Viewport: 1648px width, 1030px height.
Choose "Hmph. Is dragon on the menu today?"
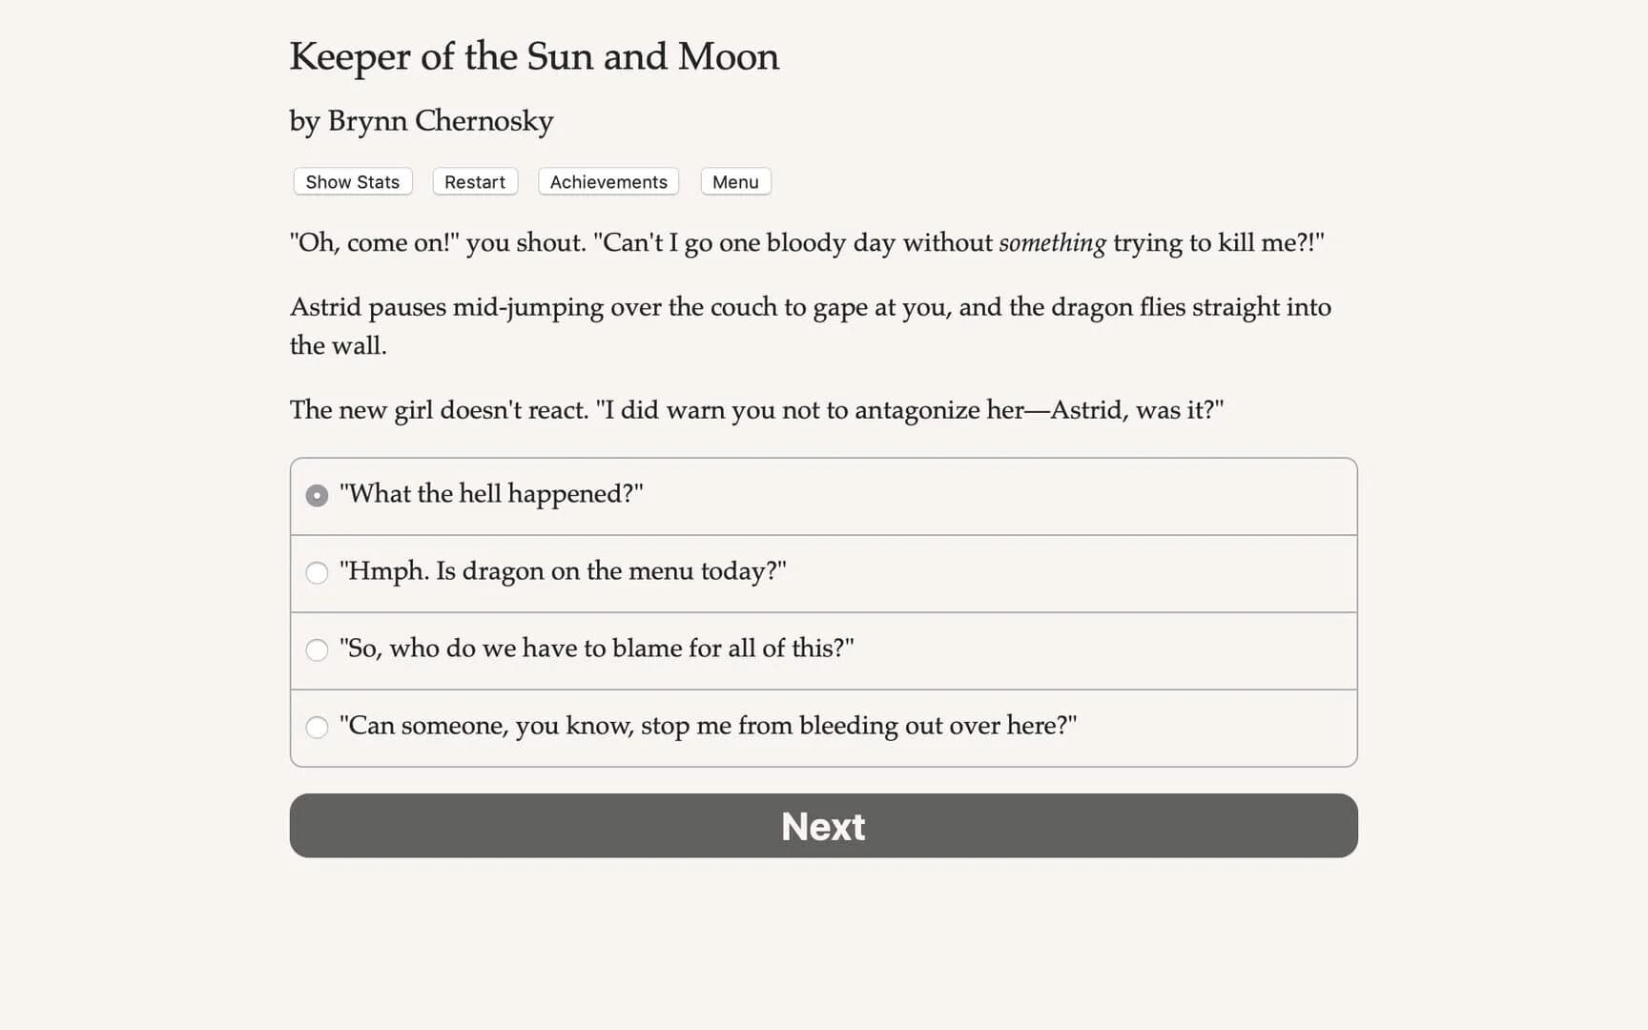pos(564,572)
